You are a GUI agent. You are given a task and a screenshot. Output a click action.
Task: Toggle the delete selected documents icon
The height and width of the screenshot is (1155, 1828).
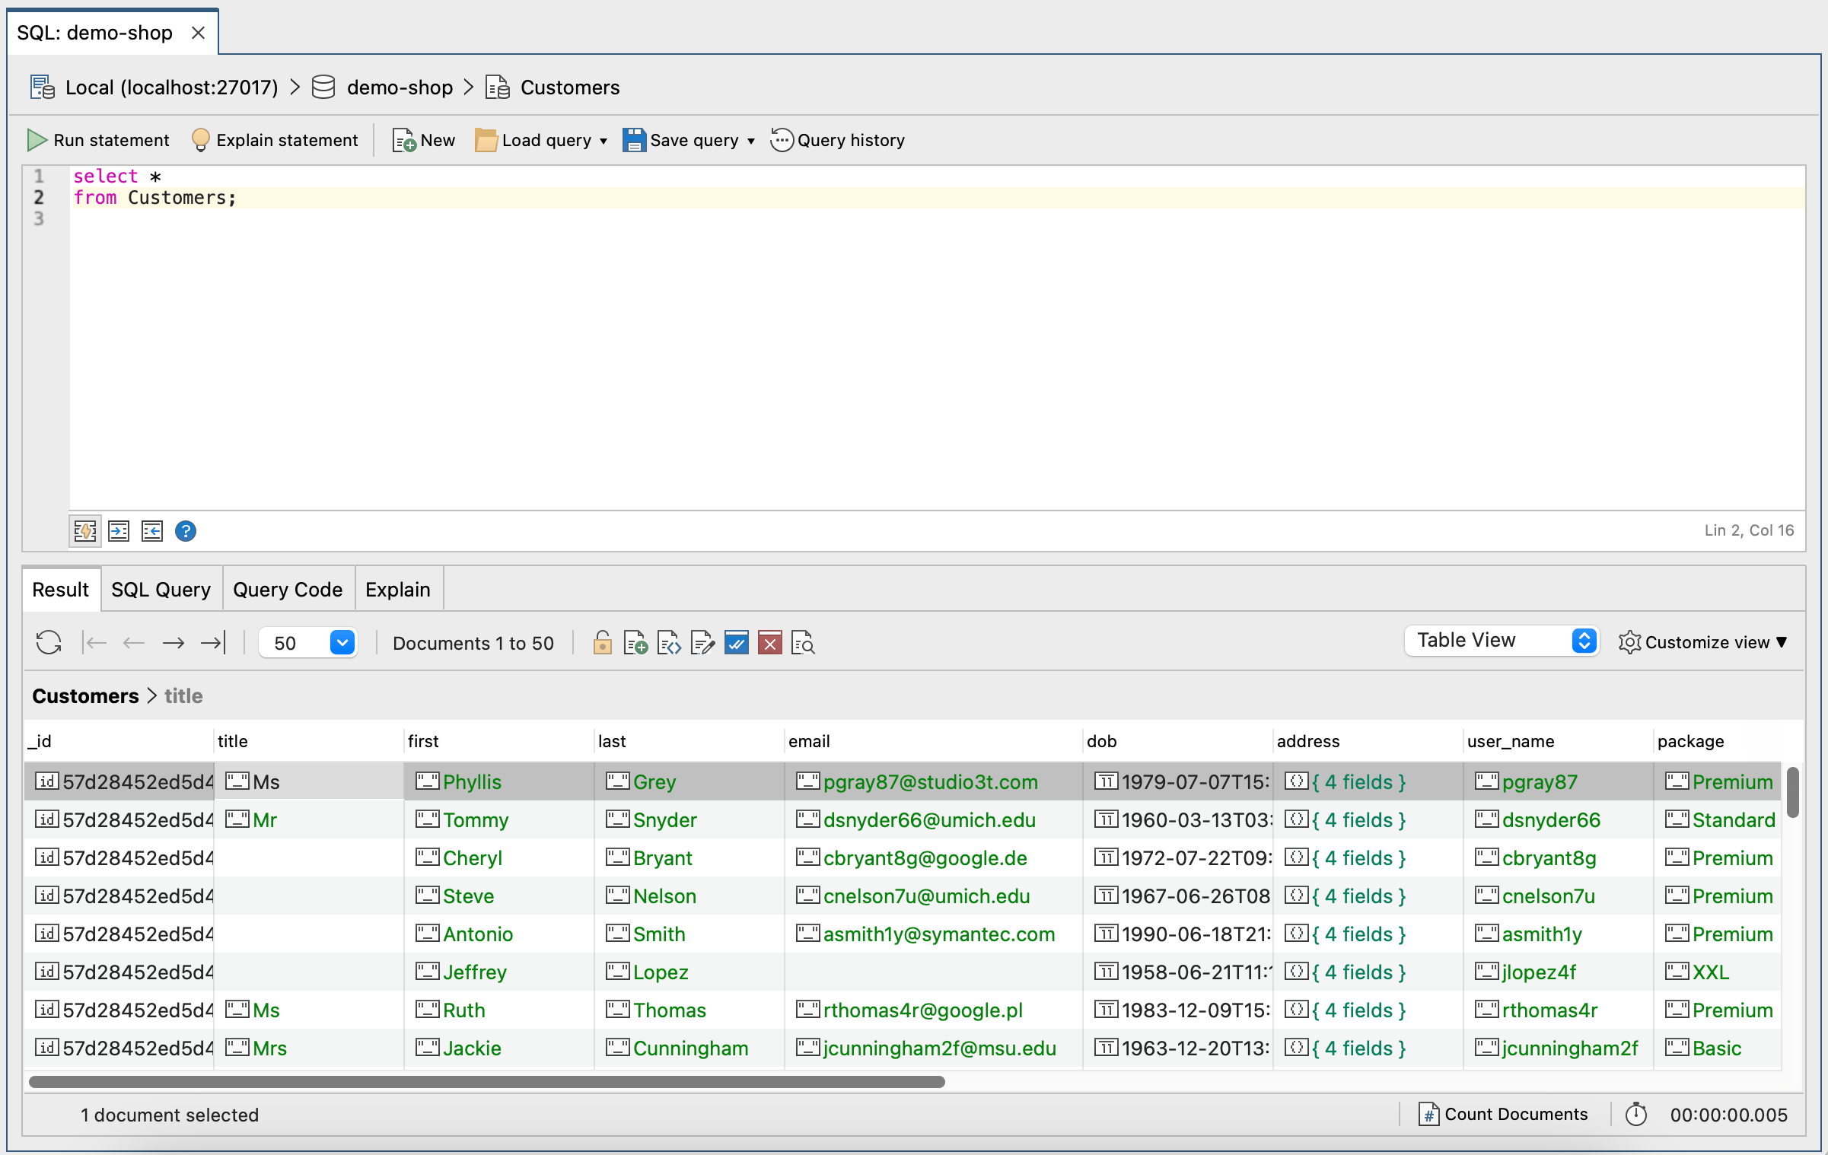[769, 644]
